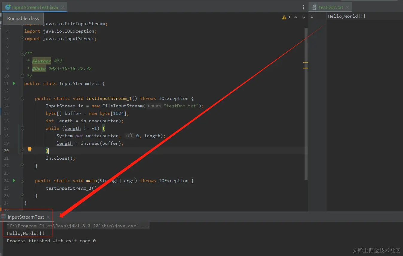Click the 'off:' parameter hint

[130, 135]
